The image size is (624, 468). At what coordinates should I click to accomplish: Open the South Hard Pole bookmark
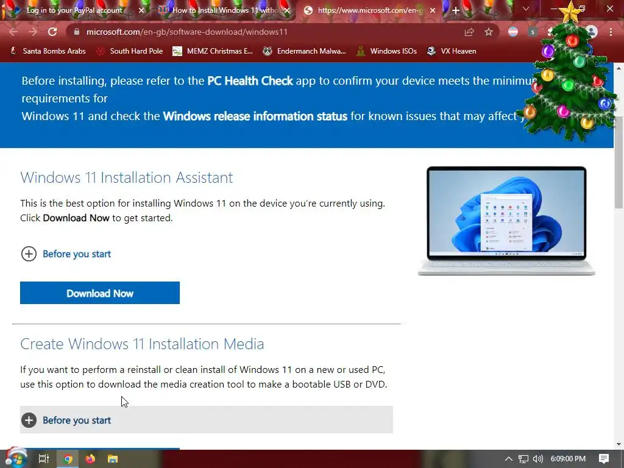(130, 51)
